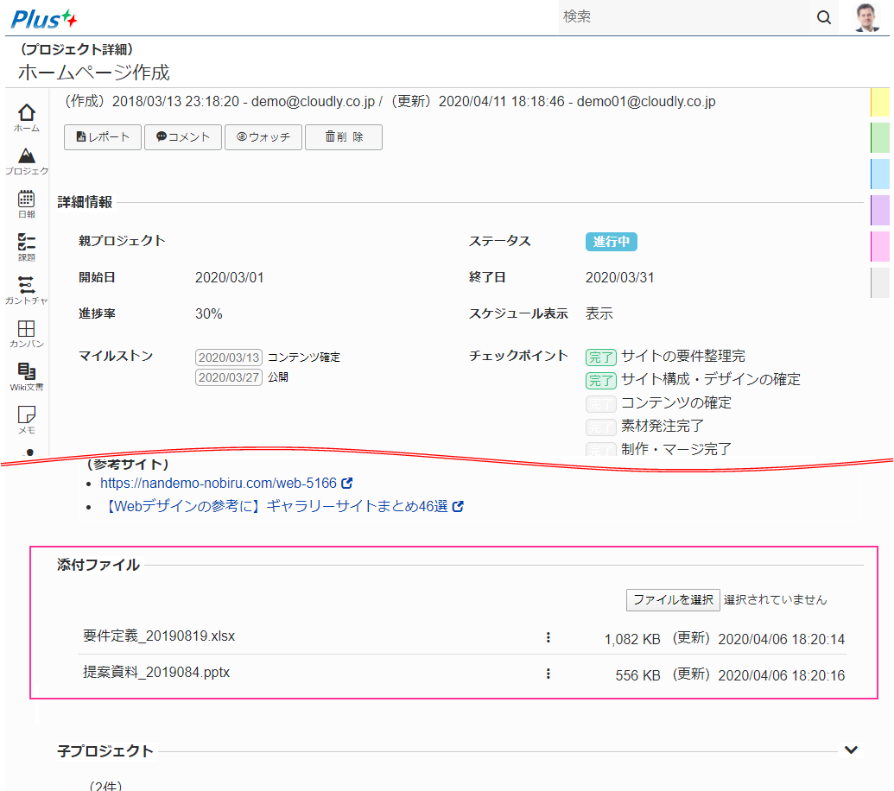894x791 pixels.
Task: Open options menu for 要件定義_20190819.xlsx
Action: click(x=548, y=637)
